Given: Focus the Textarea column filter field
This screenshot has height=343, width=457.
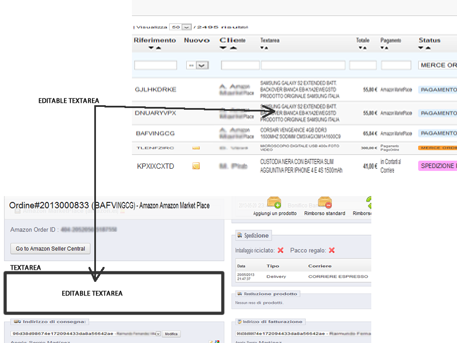Looking at the screenshot, I should pos(303,65).
